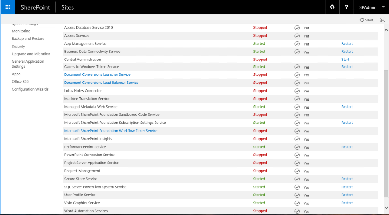Click the scrollbar down arrow

[386, 208]
